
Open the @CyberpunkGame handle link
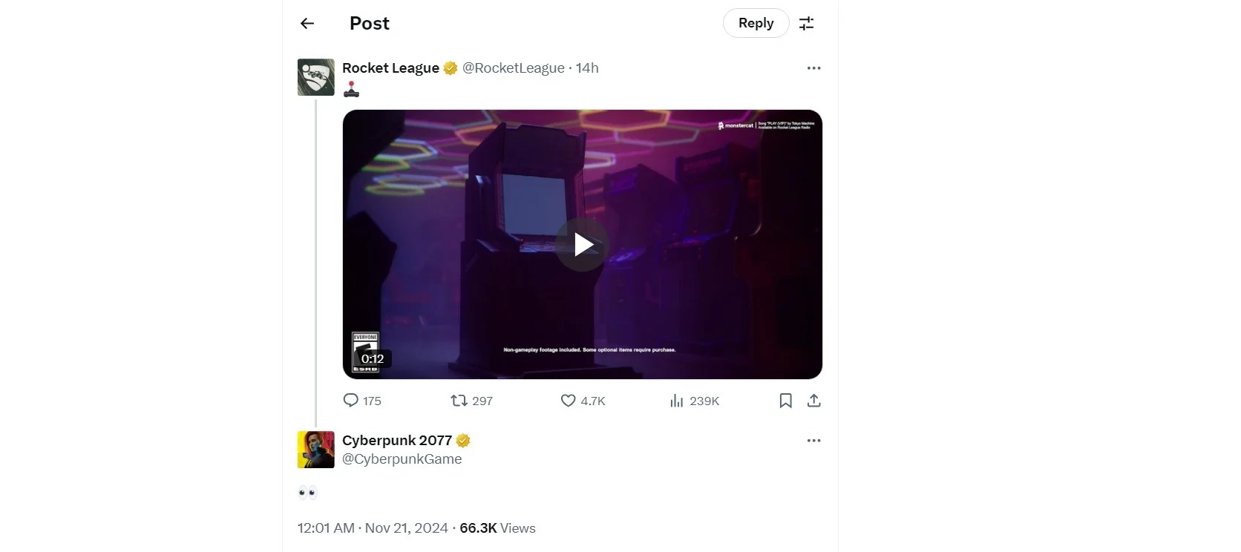[x=402, y=459]
